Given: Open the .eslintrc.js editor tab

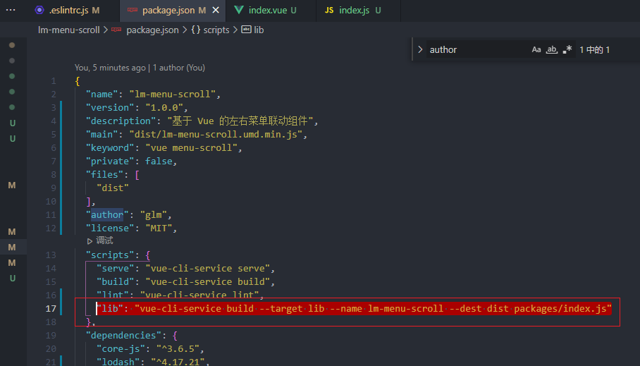Looking at the screenshot, I should [68, 10].
